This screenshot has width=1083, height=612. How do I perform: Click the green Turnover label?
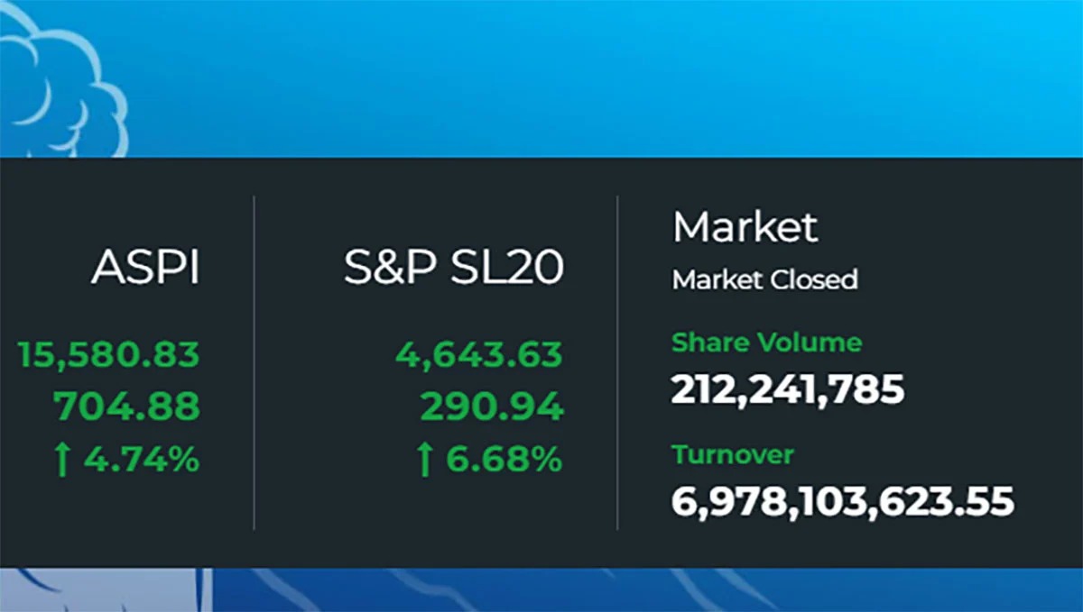[732, 454]
